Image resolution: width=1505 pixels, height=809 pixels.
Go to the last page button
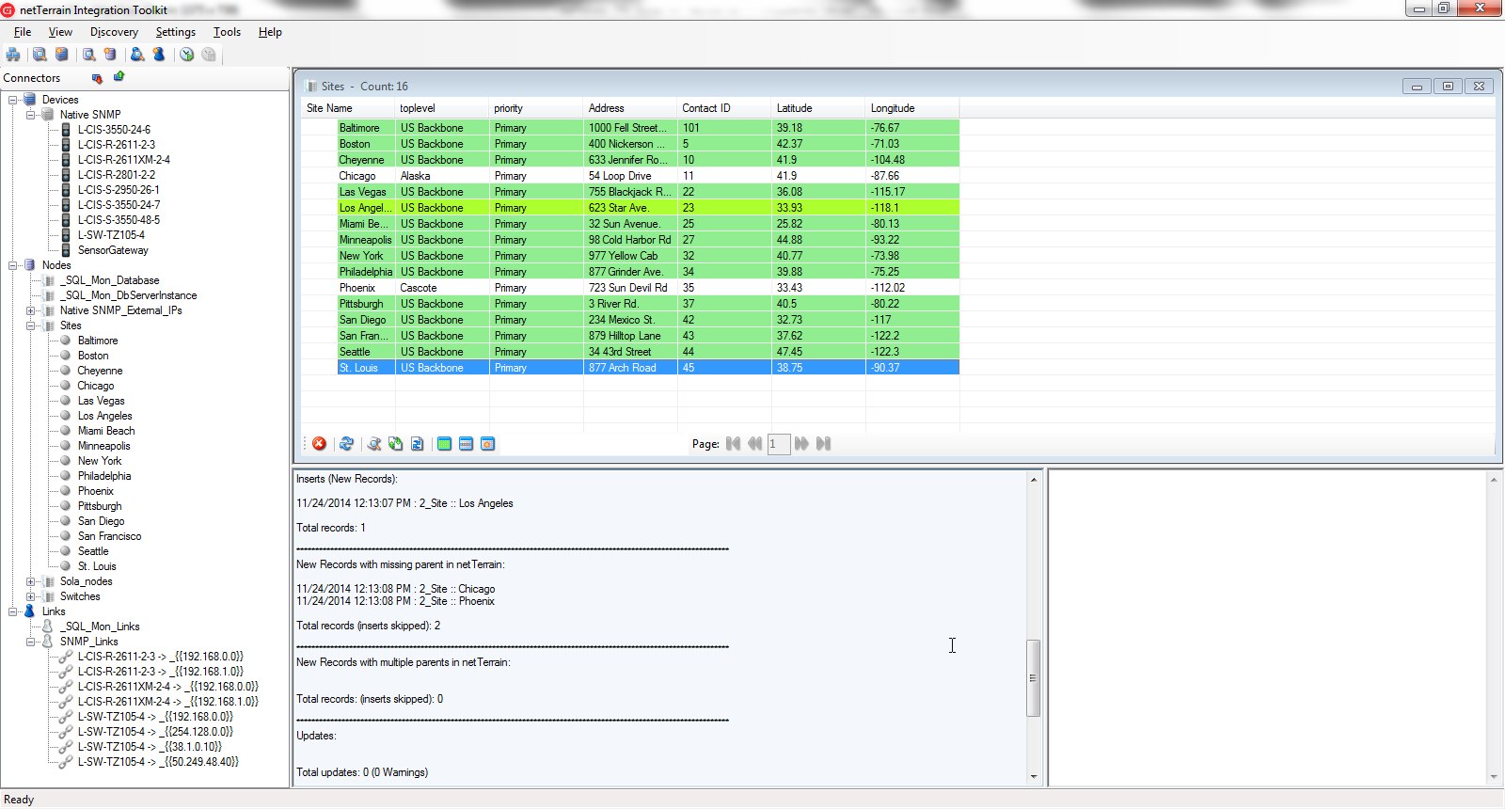[x=824, y=444]
